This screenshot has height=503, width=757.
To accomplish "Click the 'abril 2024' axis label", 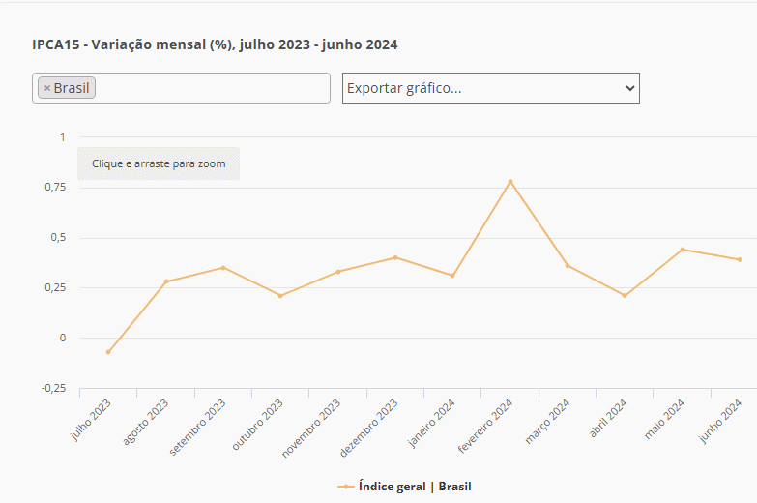I will pos(608,418).
